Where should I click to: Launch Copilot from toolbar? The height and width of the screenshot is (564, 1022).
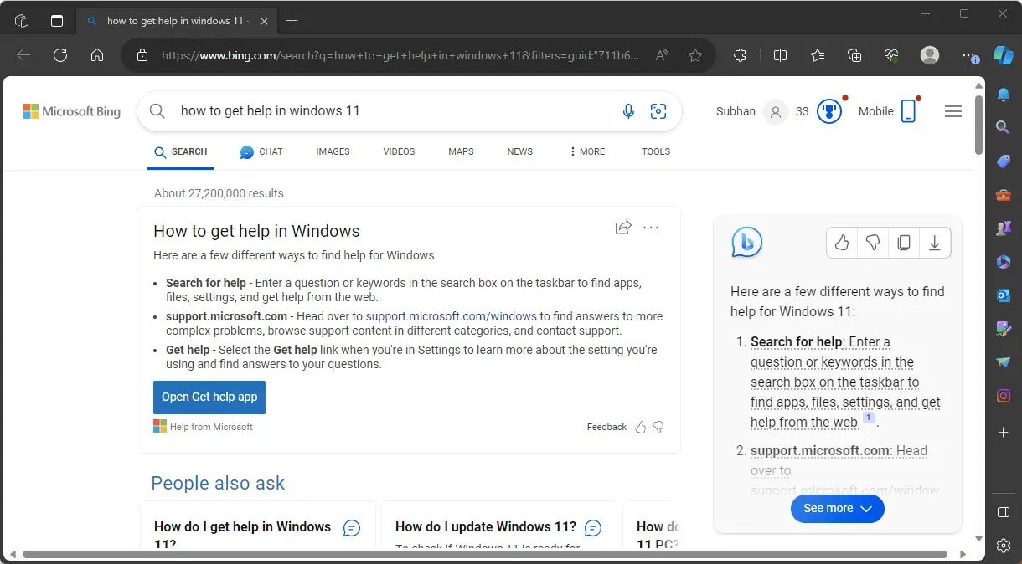pyautogui.click(x=1003, y=55)
